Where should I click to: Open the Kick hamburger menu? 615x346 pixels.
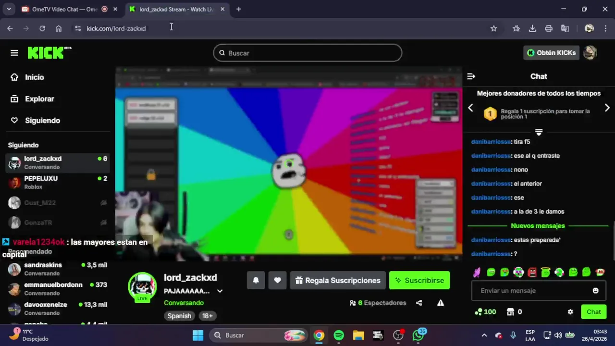14,53
